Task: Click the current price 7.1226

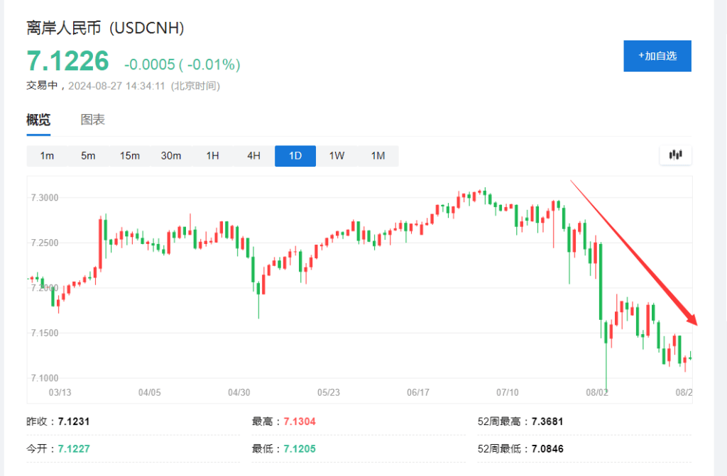Action: click(68, 62)
